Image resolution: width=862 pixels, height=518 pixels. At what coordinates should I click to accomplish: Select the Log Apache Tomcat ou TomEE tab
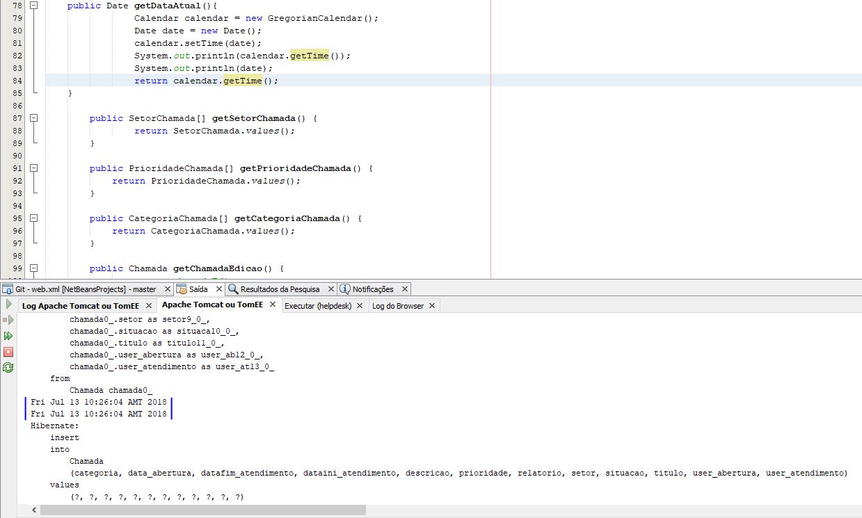[80, 306]
